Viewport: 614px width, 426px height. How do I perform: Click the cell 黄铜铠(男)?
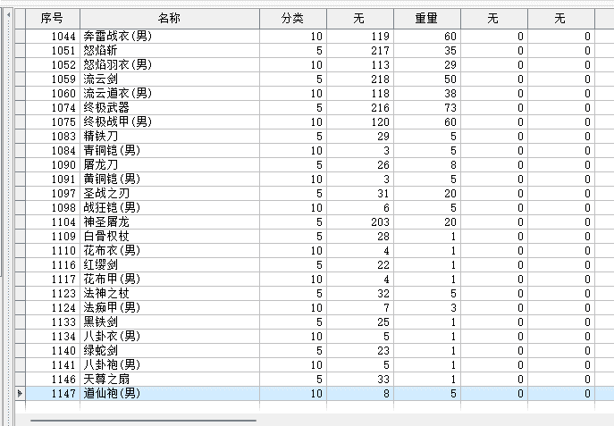click(x=170, y=180)
